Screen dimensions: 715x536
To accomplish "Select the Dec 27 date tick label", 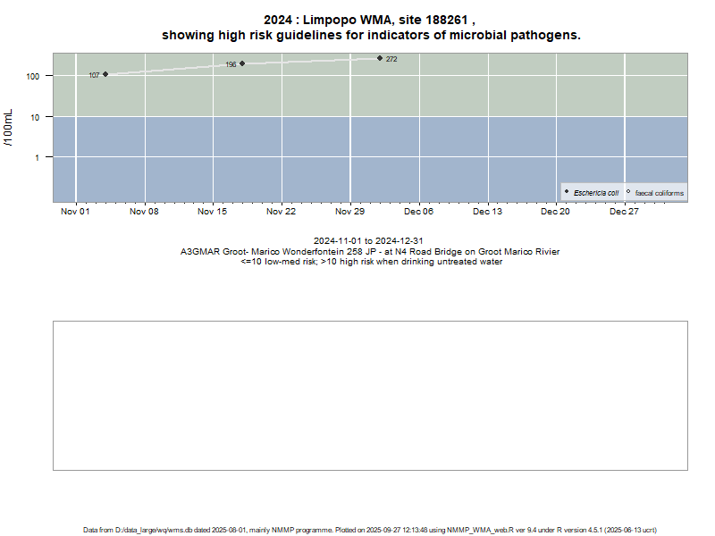I will 624,212.
